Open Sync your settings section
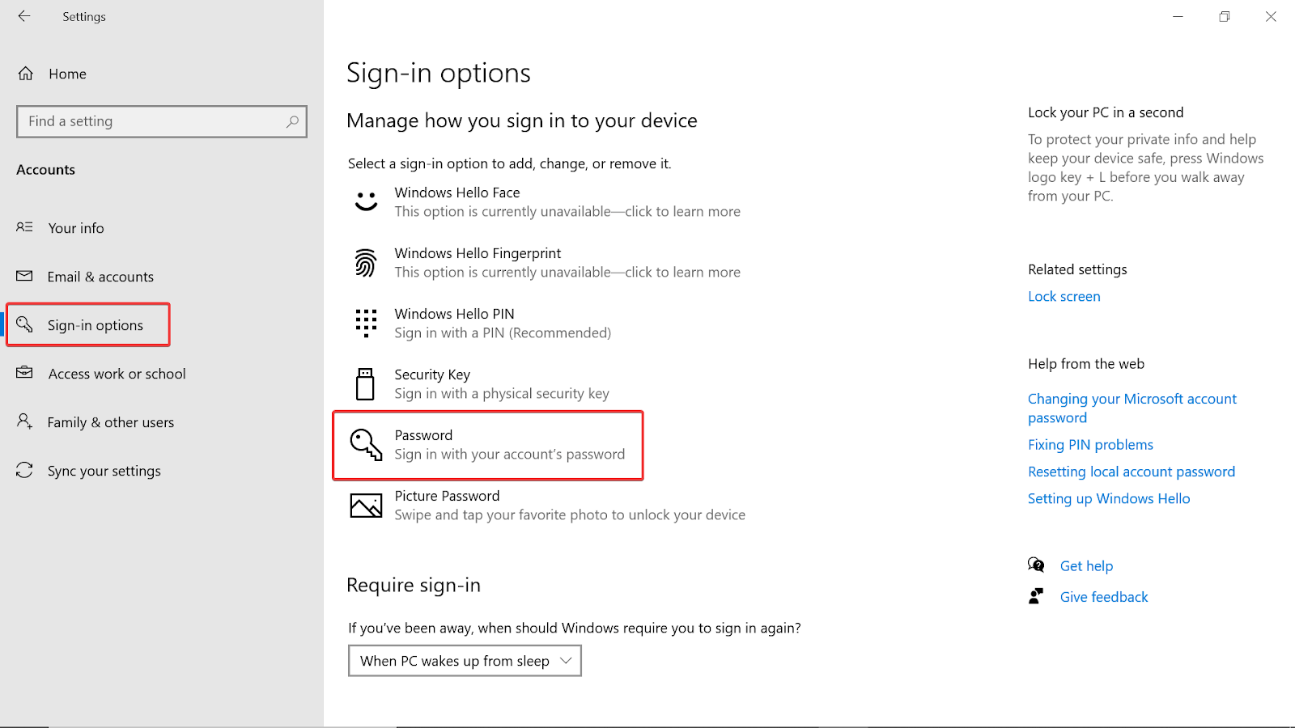Image resolution: width=1295 pixels, height=728 pixels. tap(103, 470)
